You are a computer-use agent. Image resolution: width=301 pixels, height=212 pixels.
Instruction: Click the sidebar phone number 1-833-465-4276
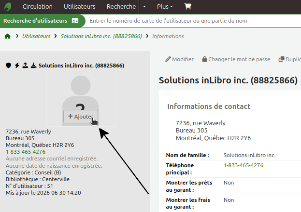pos(26,152)
